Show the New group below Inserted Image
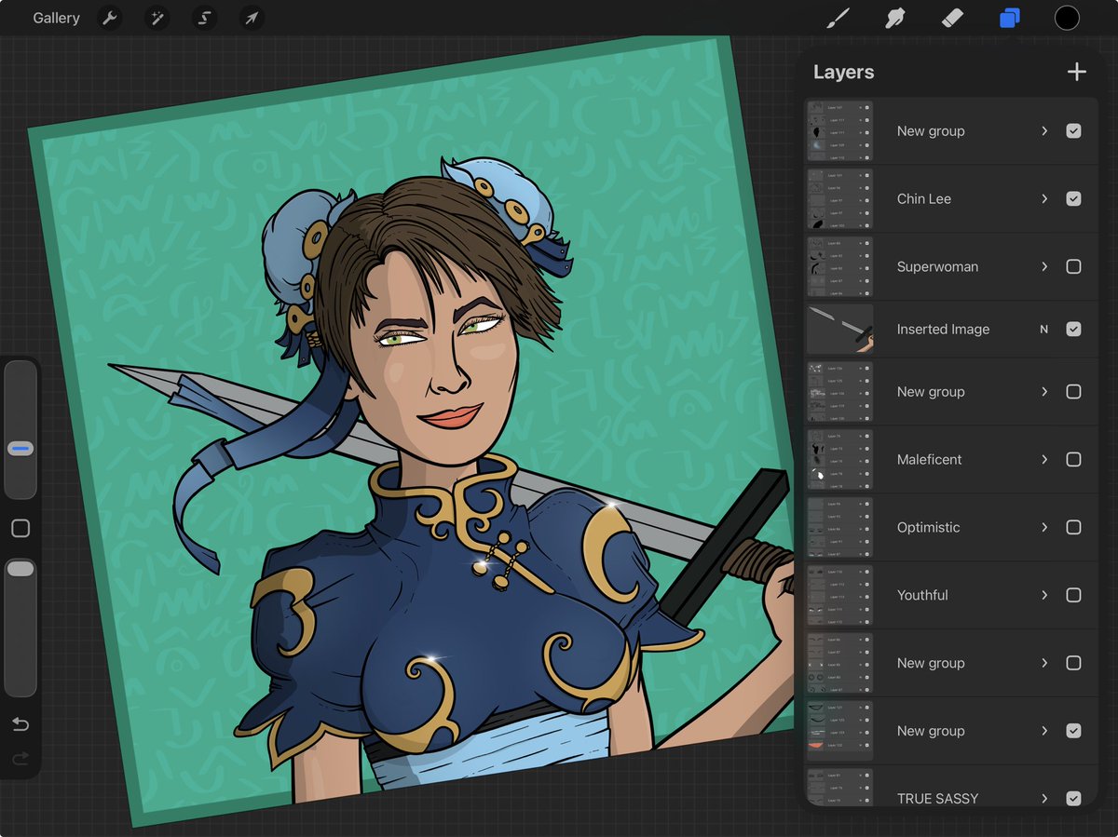Image resolution: width=1118 pixels, height=837 pixels. pyautogui.click(x=1073, y=392)
